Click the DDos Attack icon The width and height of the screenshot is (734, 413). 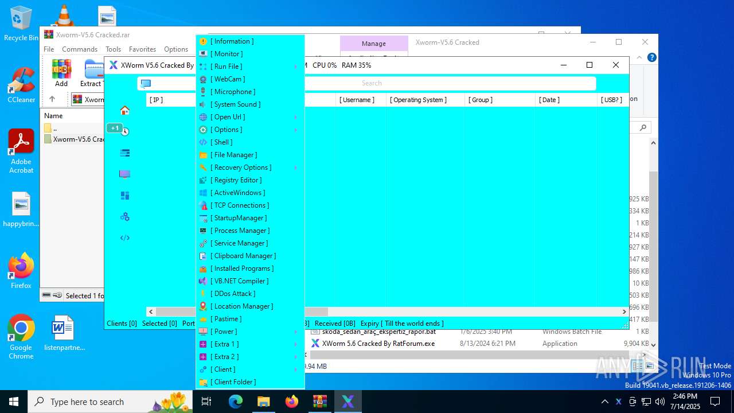coord(203,294)
